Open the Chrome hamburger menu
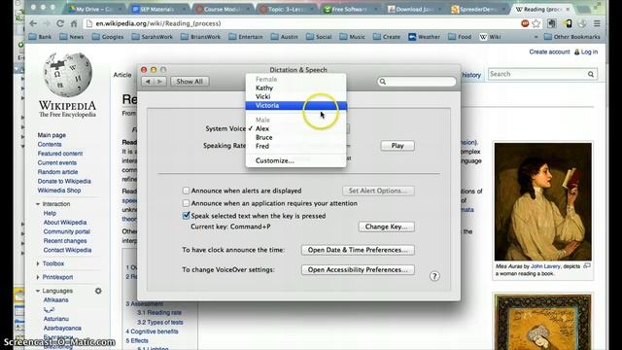 coord(597,23)
